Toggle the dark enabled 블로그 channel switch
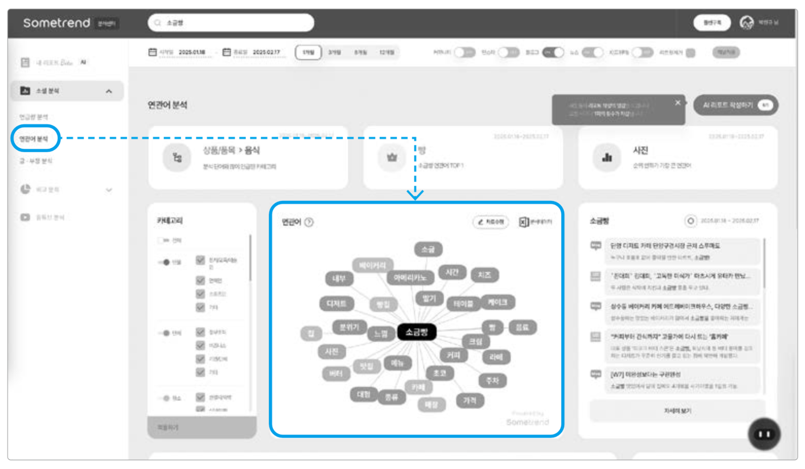 coord(553,52)
